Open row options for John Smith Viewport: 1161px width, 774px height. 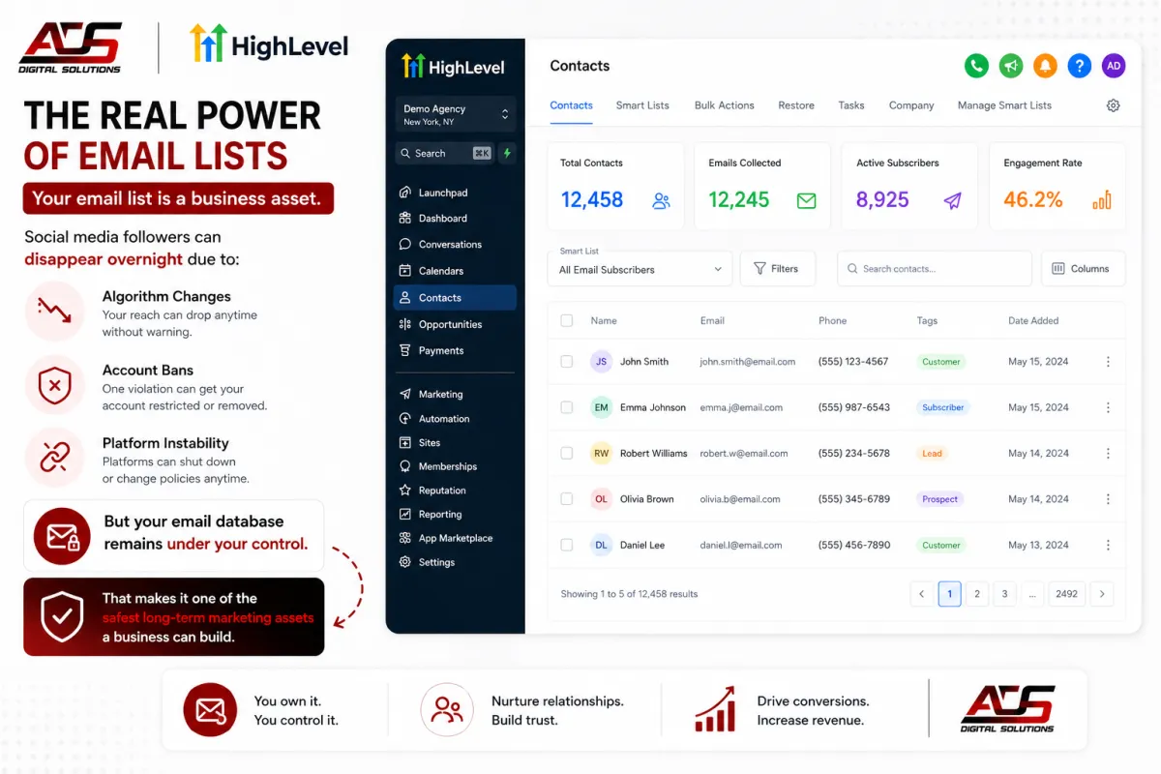tap(1108, 362)
